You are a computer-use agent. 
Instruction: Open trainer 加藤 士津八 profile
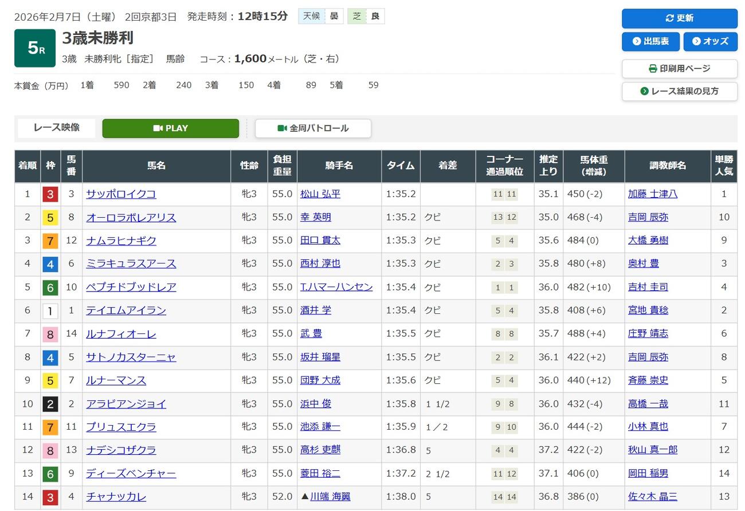click(653, 194)
